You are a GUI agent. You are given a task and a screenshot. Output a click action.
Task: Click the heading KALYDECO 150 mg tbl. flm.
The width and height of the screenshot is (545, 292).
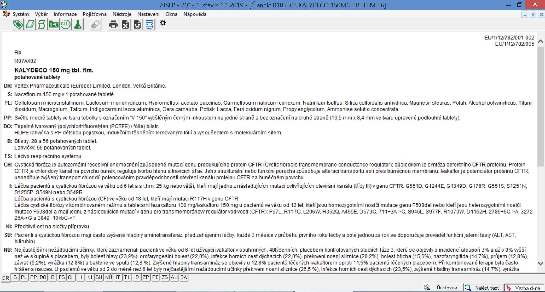click(54, 70)
